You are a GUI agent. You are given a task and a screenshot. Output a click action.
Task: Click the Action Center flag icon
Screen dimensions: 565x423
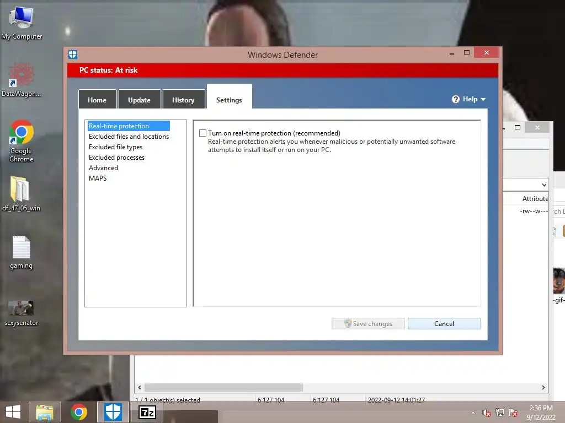[x=513, y=413]
